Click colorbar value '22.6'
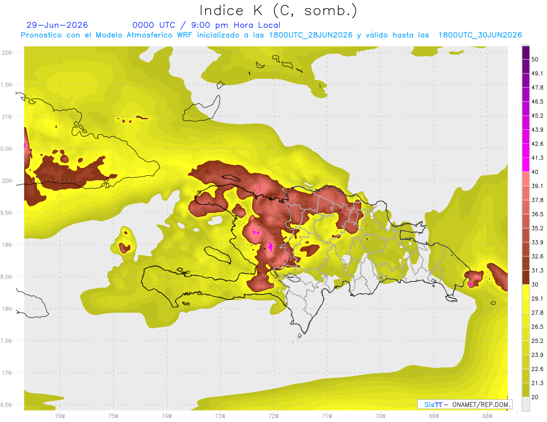Viewport: 547px width, 422px height. [x=538, y=369]
